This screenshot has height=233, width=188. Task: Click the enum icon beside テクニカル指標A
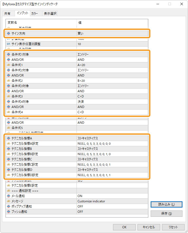pos(9,138)
